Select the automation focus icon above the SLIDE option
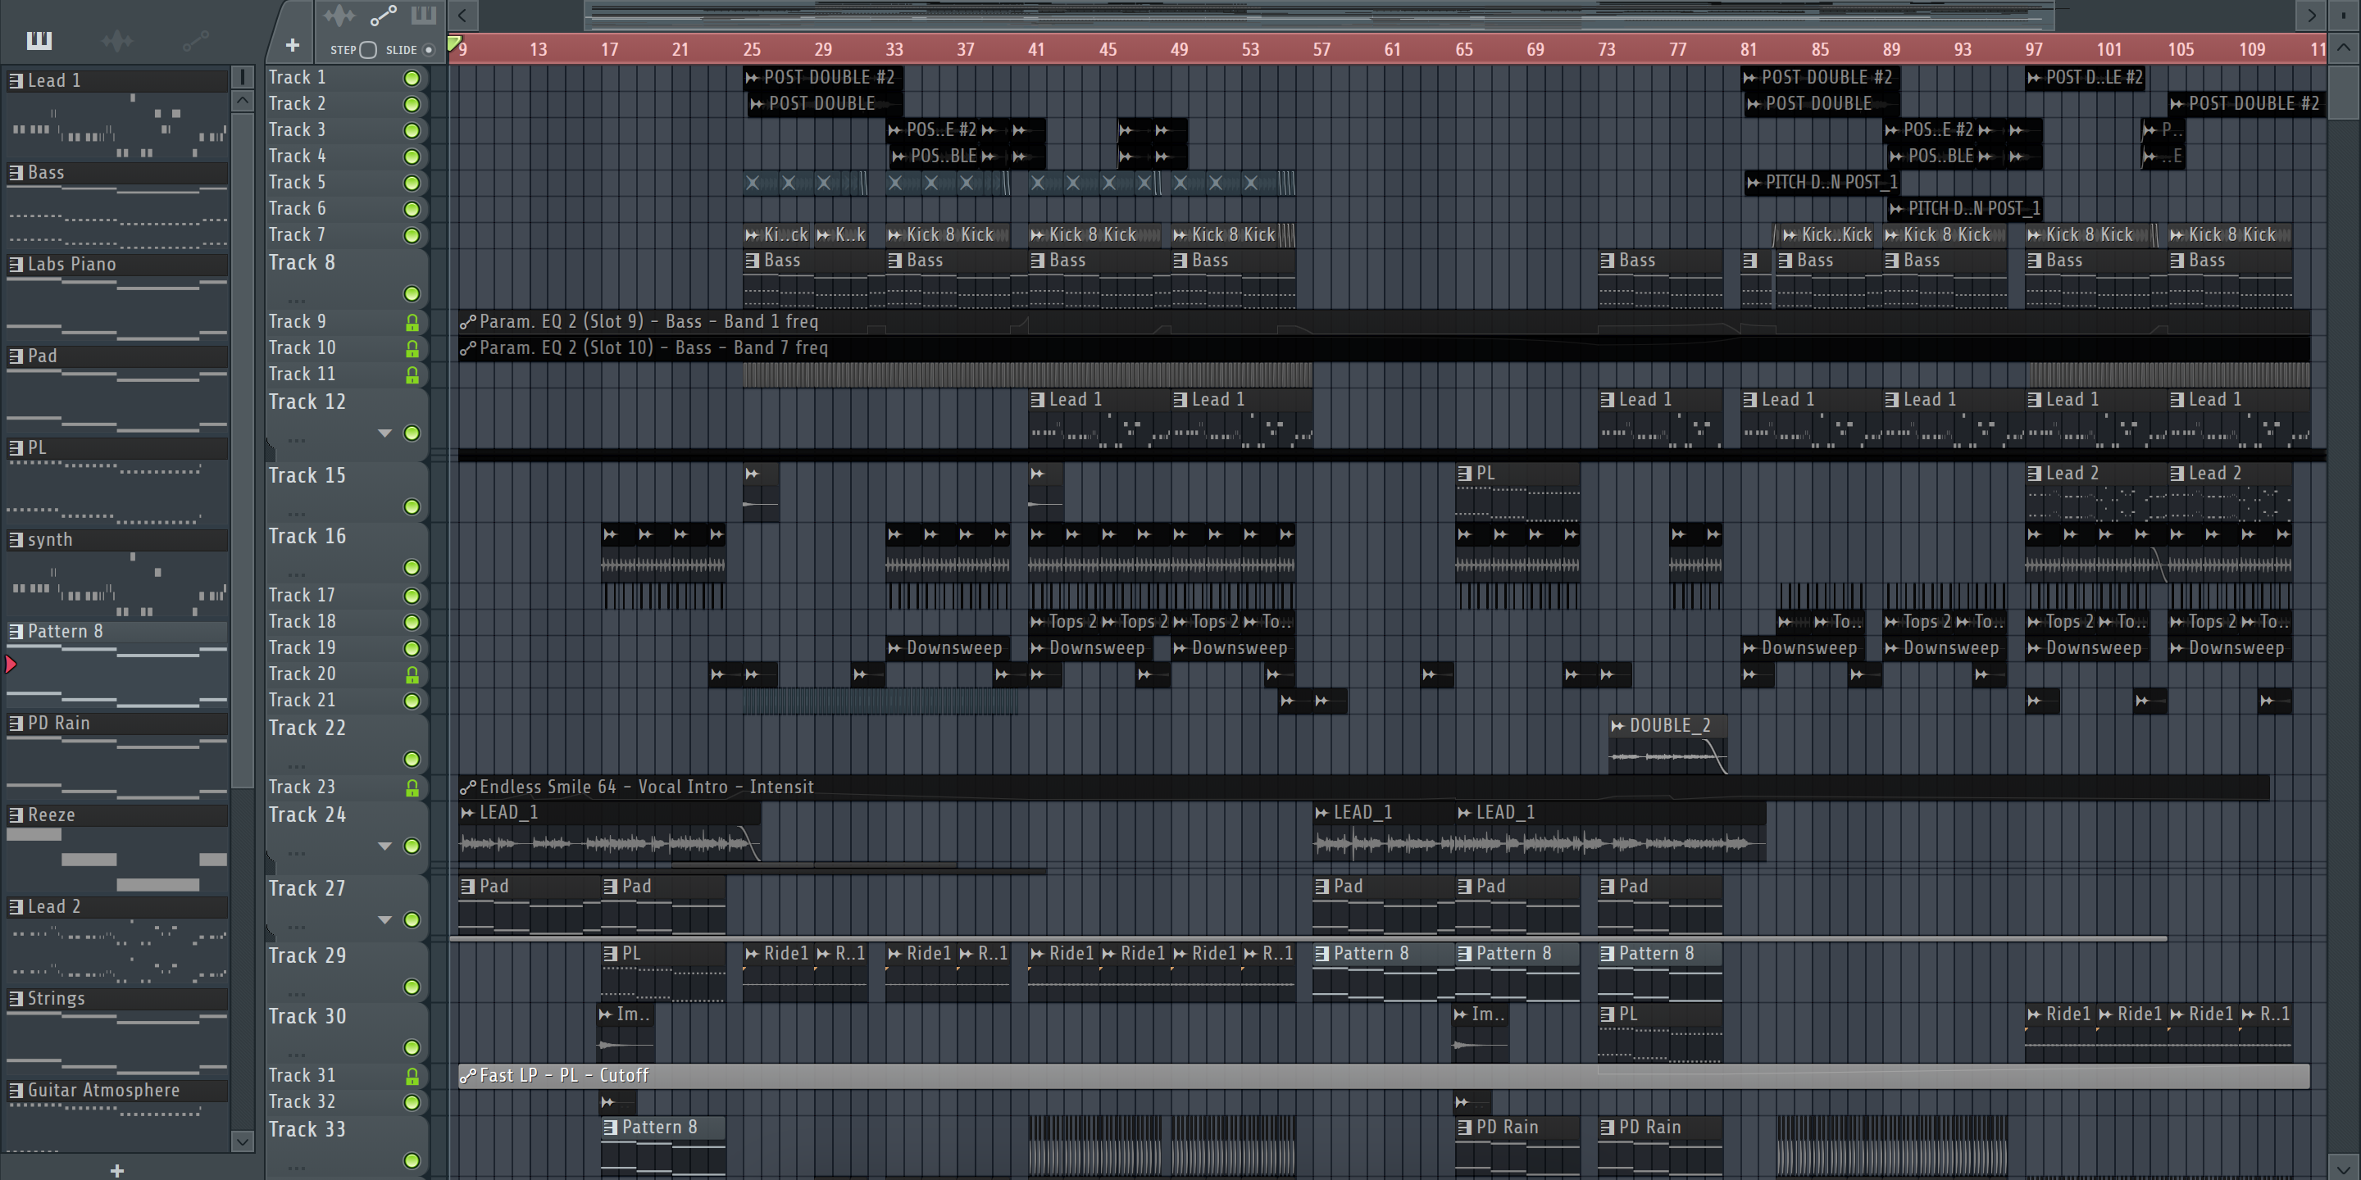2361x1180 pixels. point(382,16)
